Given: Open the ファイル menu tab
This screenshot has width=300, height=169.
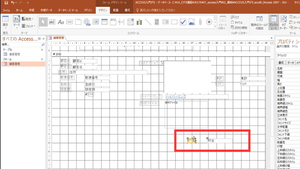Looking at the screenshot, I should [x=6, y=10].
